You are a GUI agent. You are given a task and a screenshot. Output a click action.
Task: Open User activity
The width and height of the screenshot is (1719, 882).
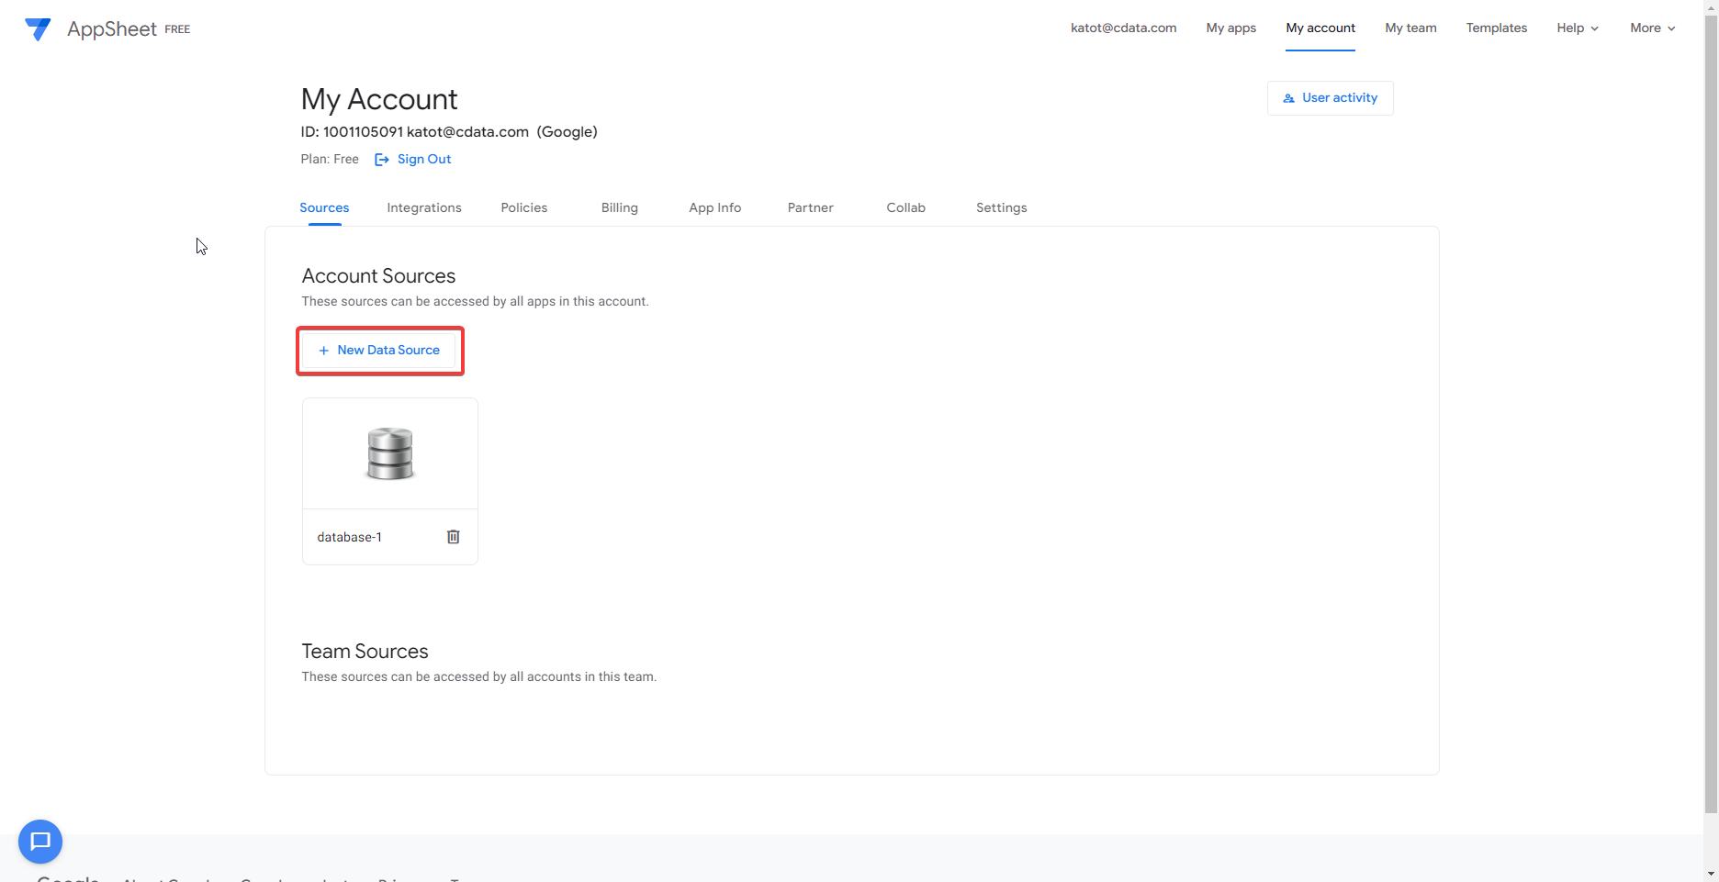click(1331, 98)
